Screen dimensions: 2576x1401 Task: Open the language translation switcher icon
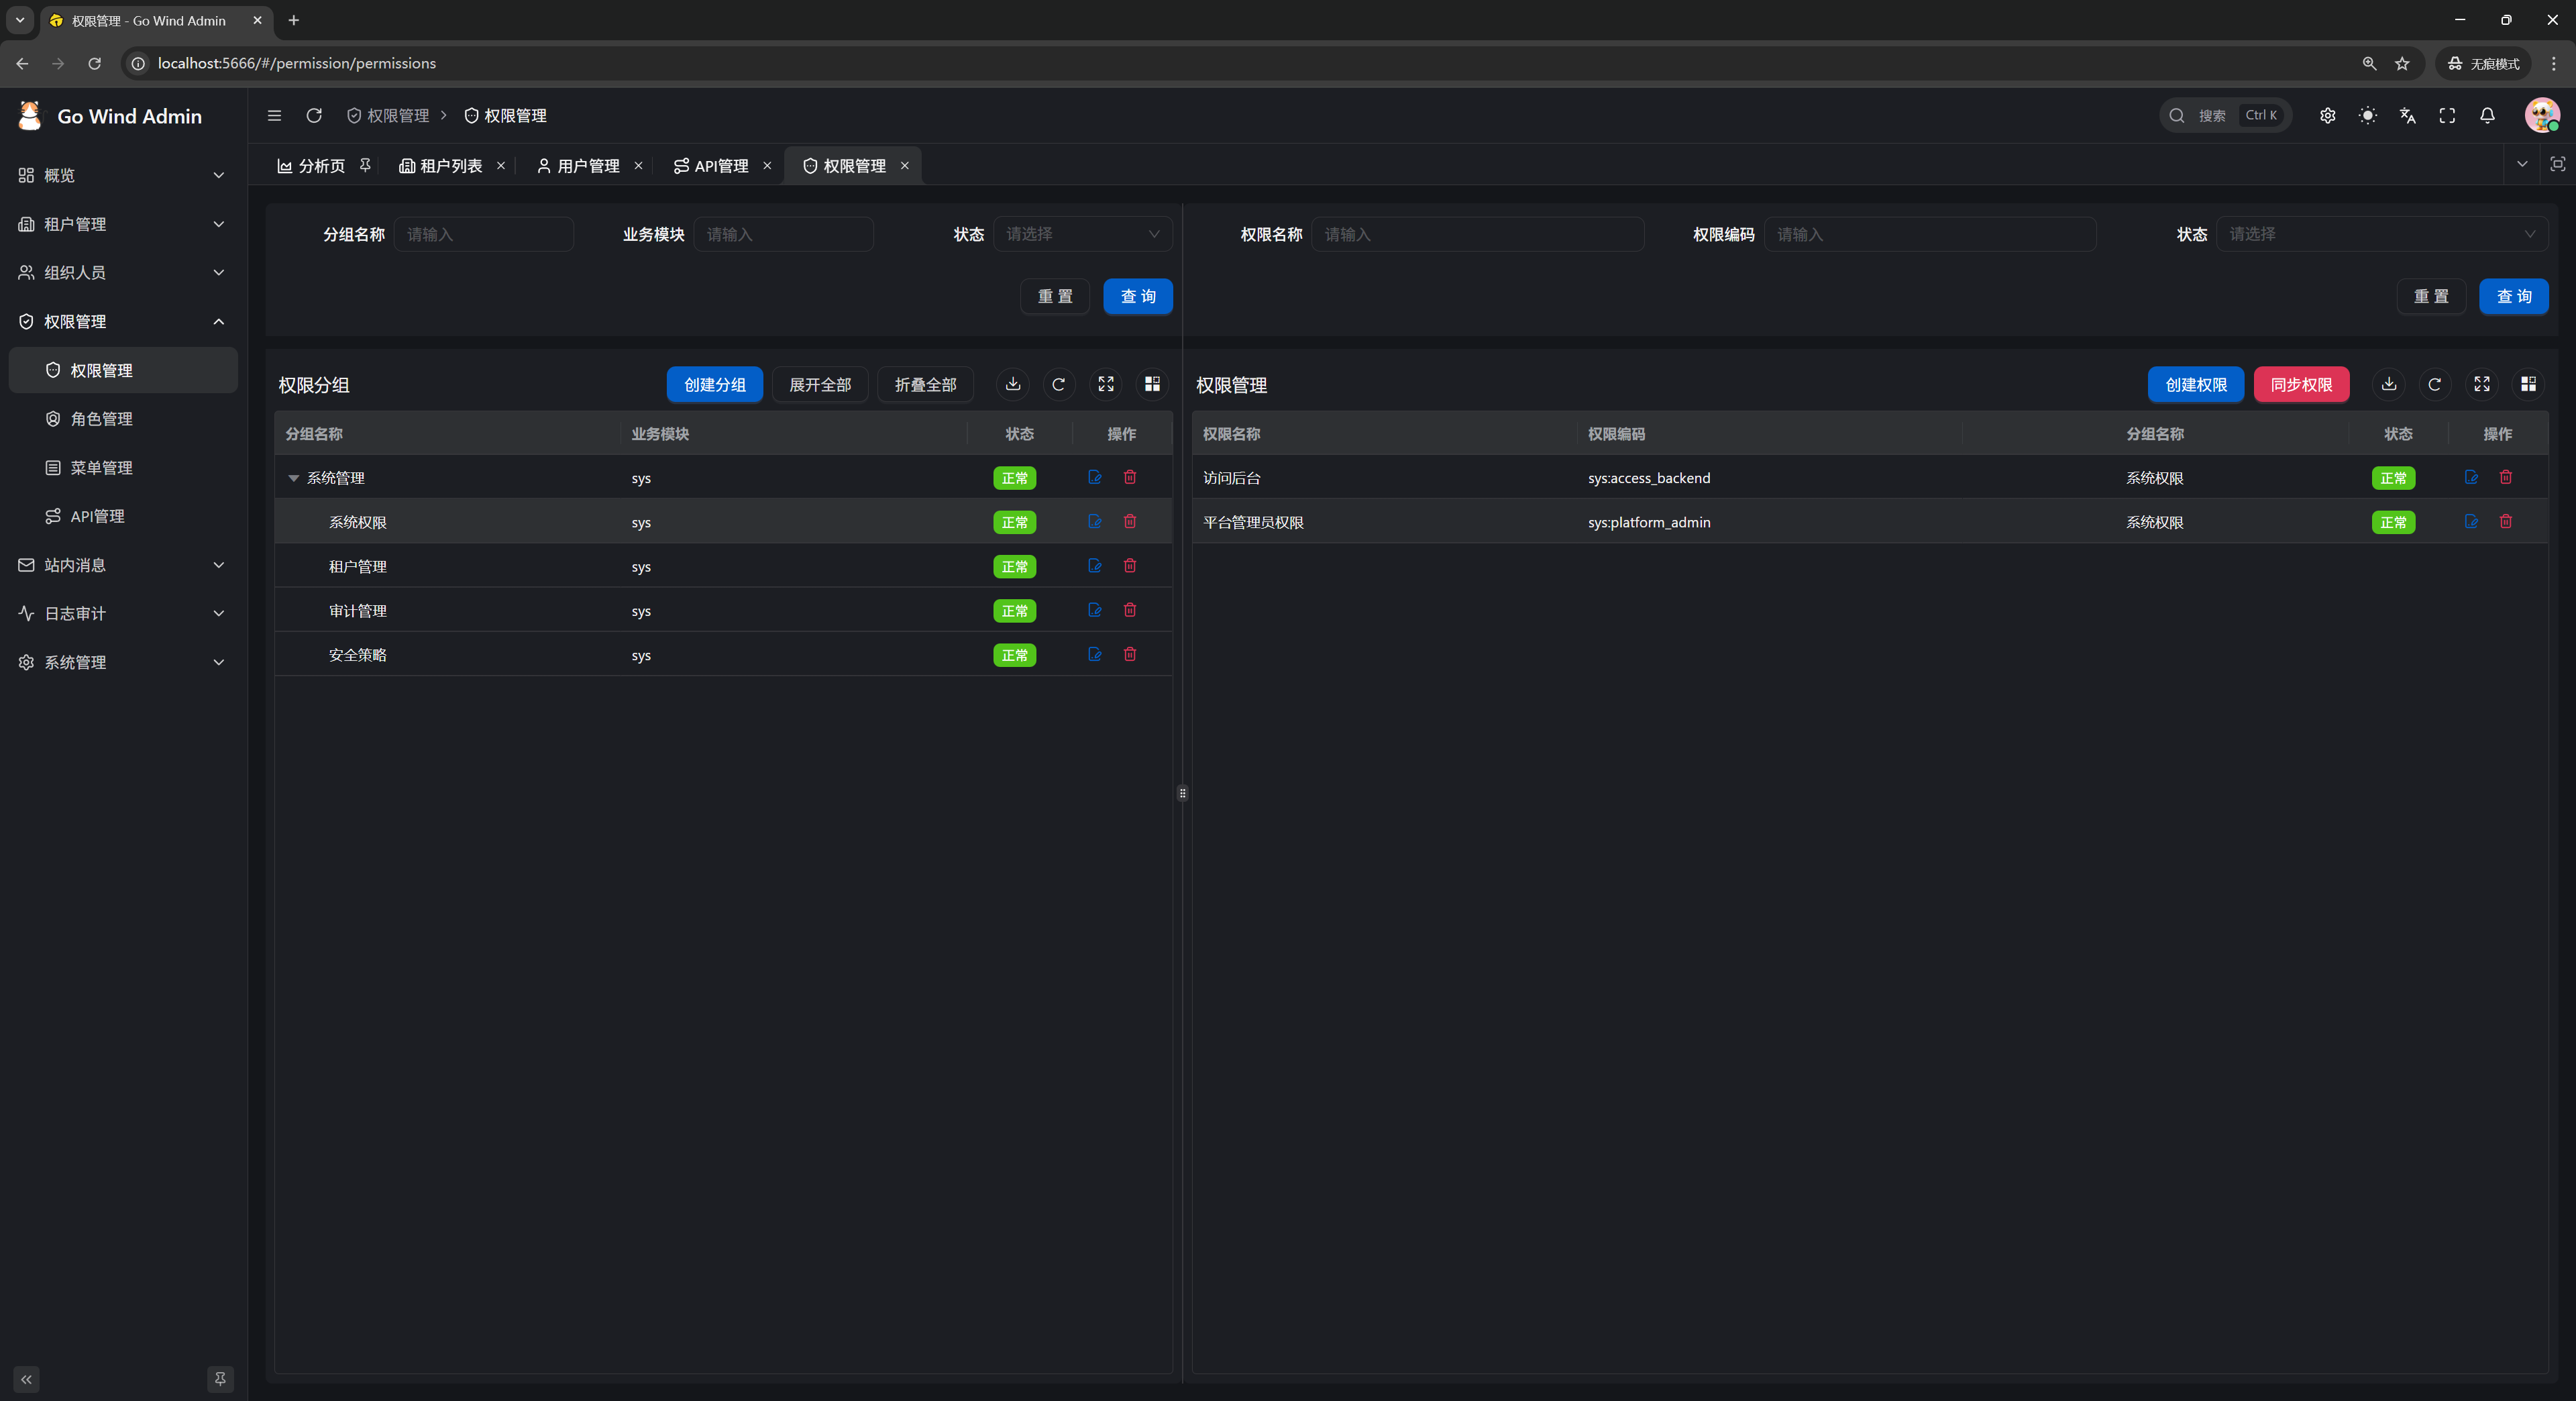(2407, 116)
